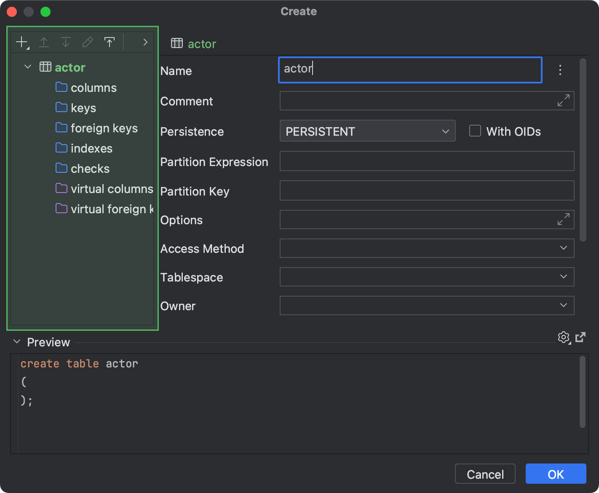599x493 pixels.
Task: Click the expand icon inside the Comment field
Action: click(563, 101)
